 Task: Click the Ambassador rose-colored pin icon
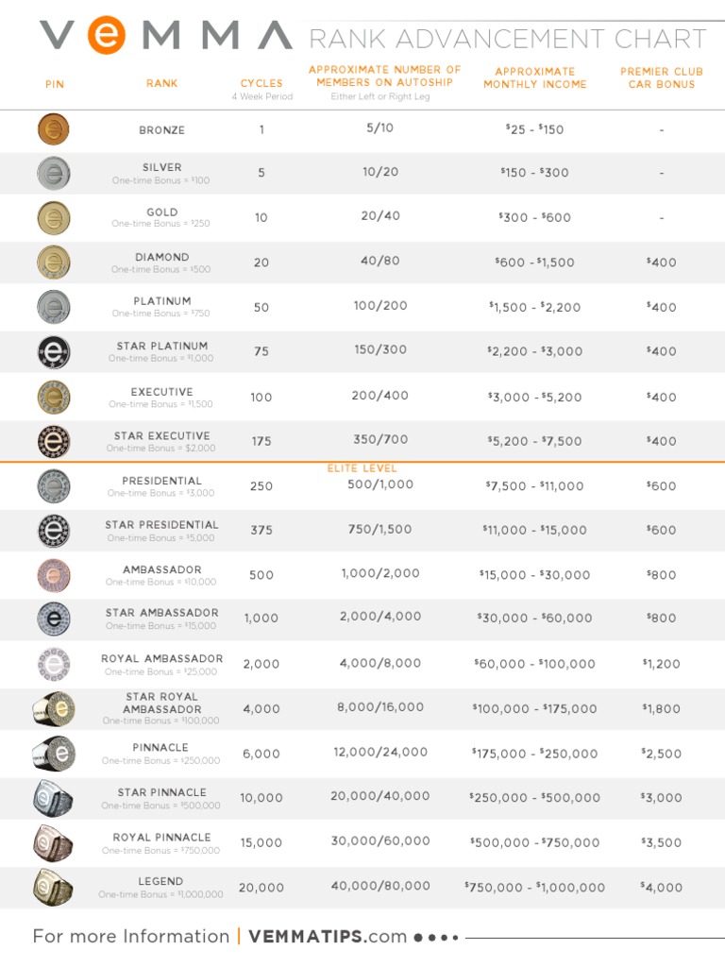pyautogui.click(x=54, y=575)
